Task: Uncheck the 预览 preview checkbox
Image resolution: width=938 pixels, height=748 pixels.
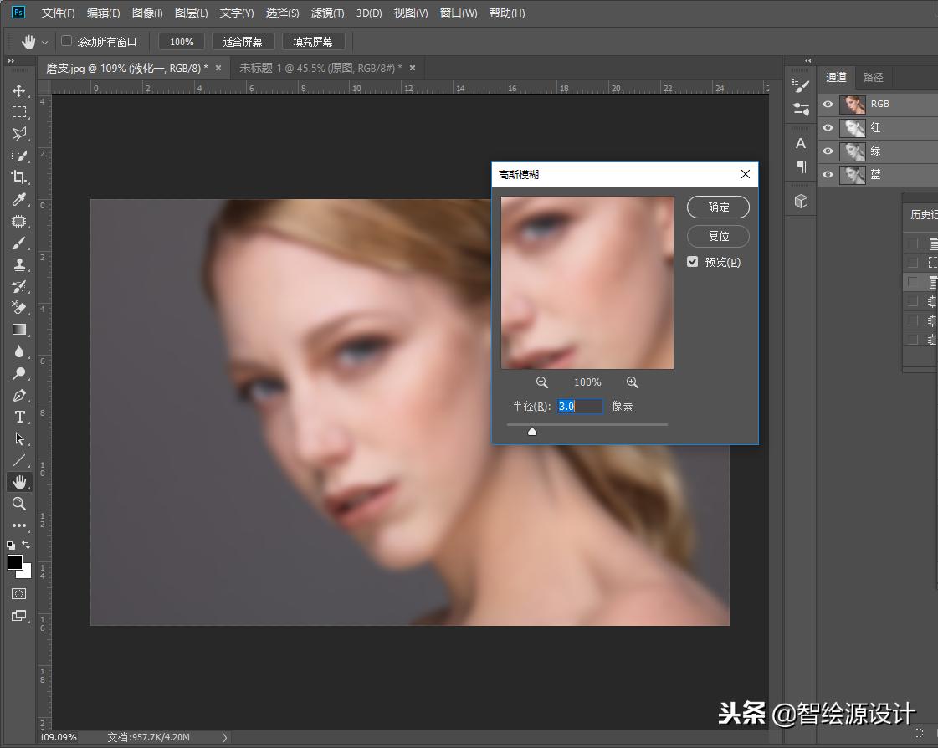Action: click(693, 262)
